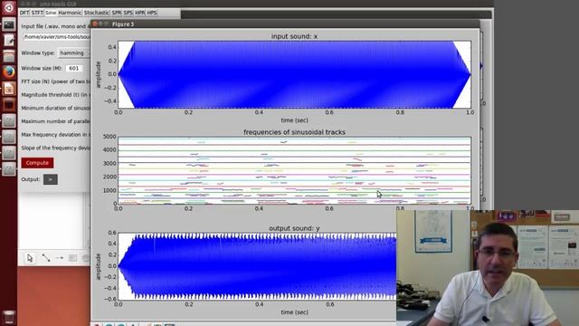
Task: Open the Window type hamming dropdown
Action: [74, 53]
